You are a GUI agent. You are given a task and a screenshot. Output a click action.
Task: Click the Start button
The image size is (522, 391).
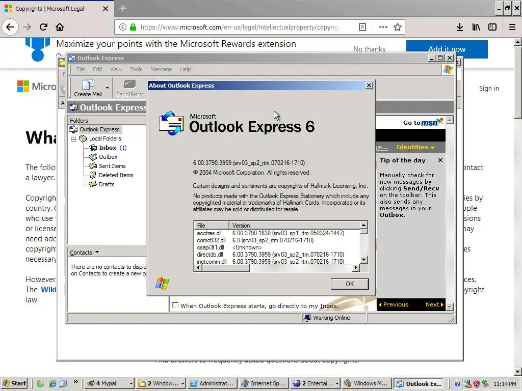14,383
